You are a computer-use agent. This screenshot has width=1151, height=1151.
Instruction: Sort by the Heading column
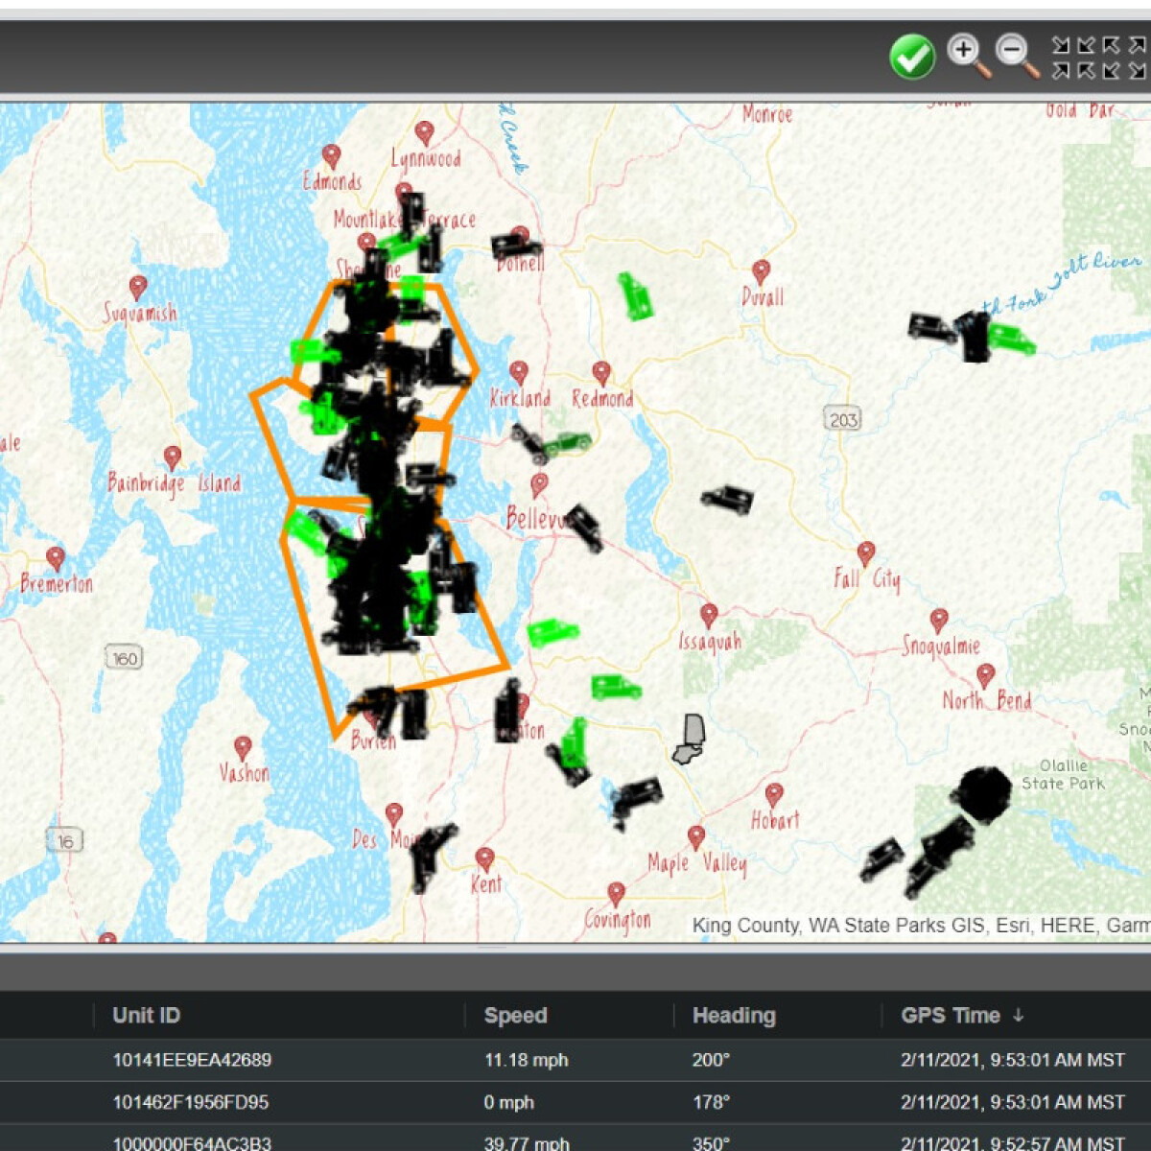point(734,1015)
